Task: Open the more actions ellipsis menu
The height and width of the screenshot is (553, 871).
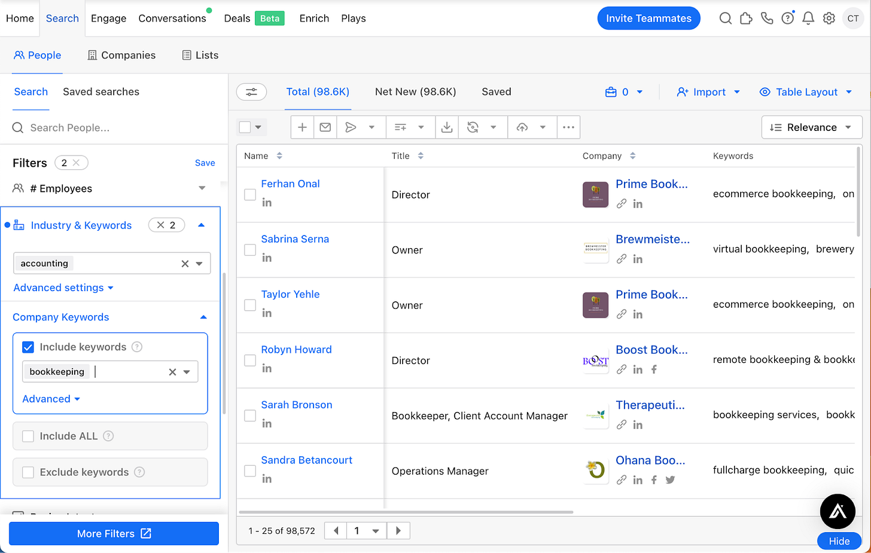Action: pos(568,127)
